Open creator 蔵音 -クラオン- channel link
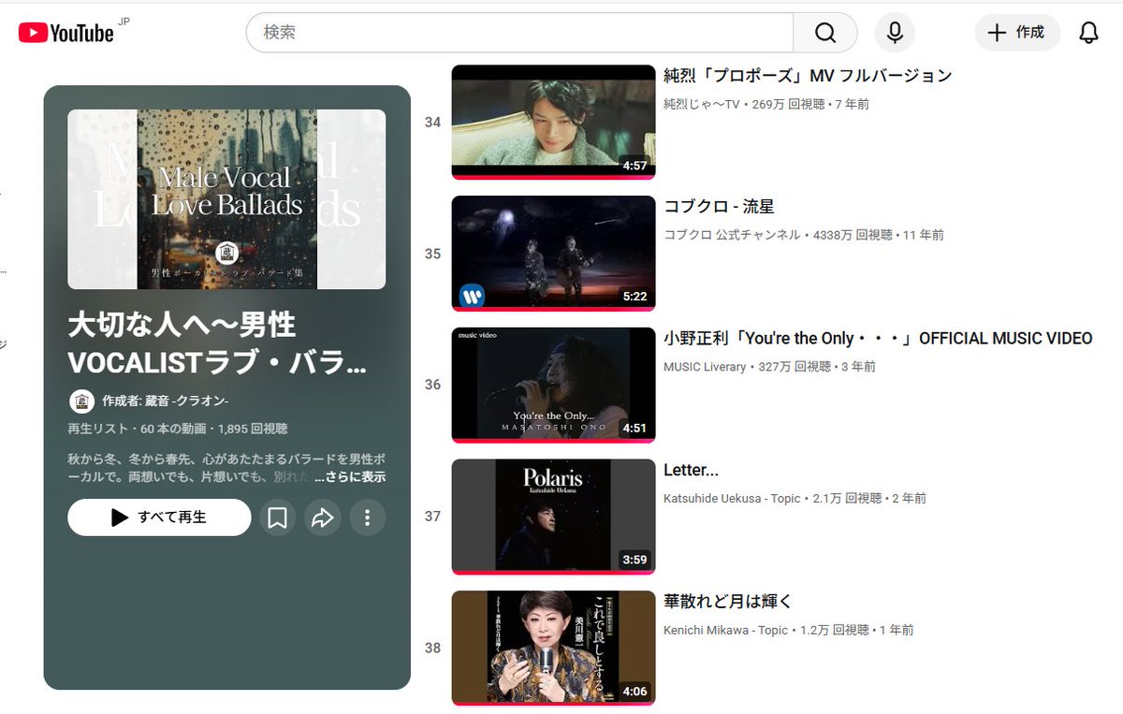 (165, 401)
